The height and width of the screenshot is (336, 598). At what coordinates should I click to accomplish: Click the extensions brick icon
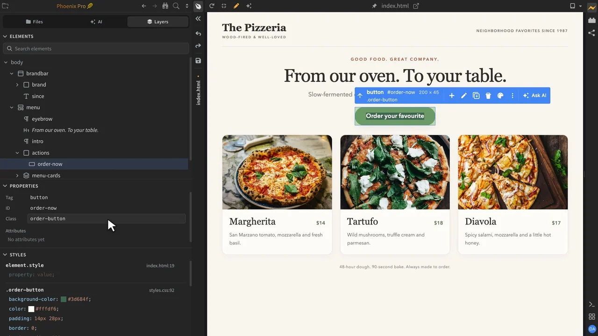tap(592, 21)
